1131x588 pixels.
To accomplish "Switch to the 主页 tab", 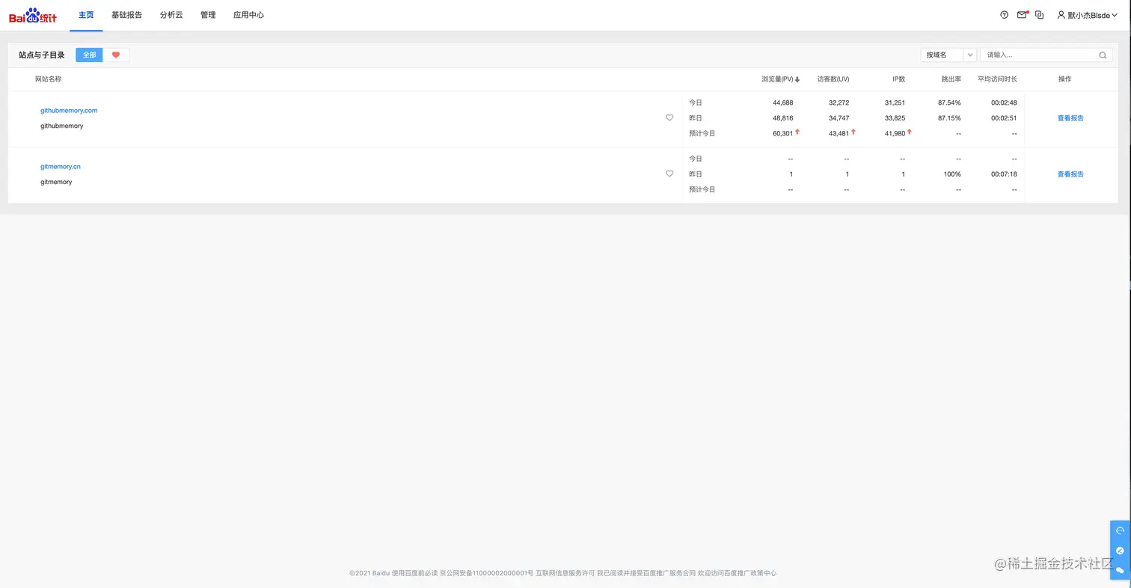I will coord(86,15).
